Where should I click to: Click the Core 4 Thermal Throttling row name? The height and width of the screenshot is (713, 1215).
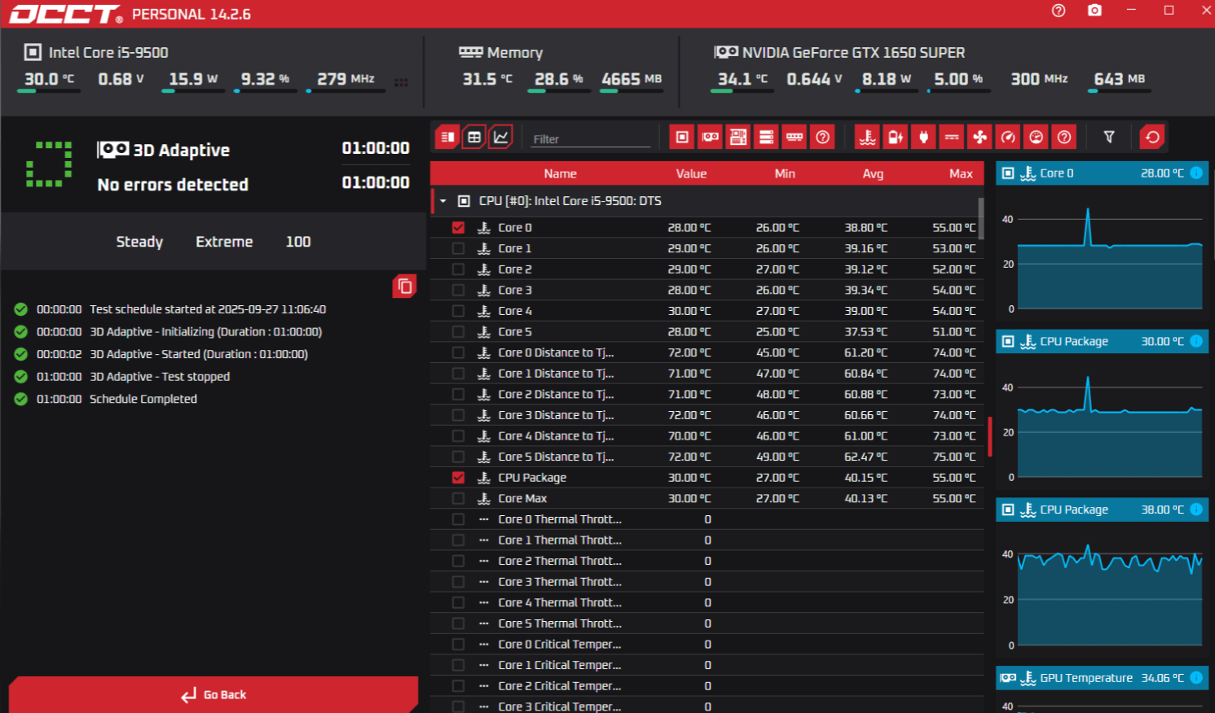pos(560,602)
